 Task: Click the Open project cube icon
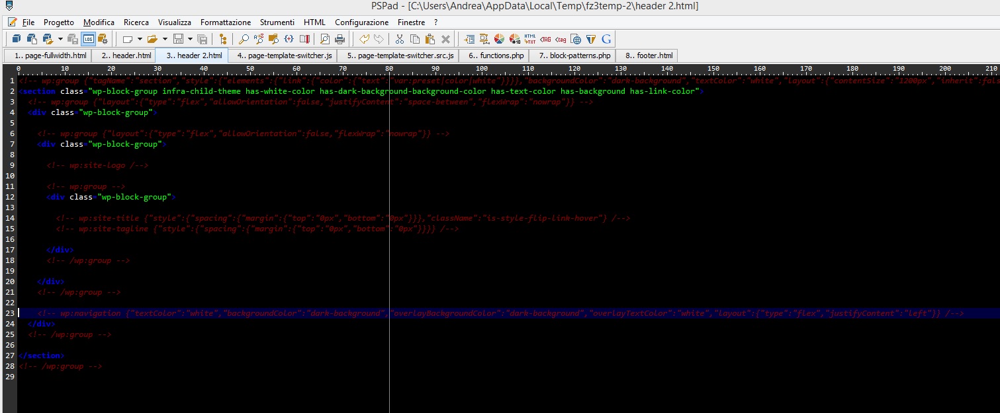[48, 39]
